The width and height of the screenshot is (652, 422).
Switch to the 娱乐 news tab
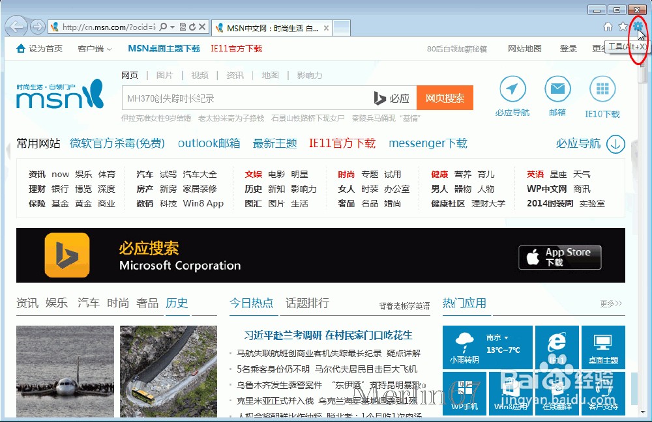(57, 303)
